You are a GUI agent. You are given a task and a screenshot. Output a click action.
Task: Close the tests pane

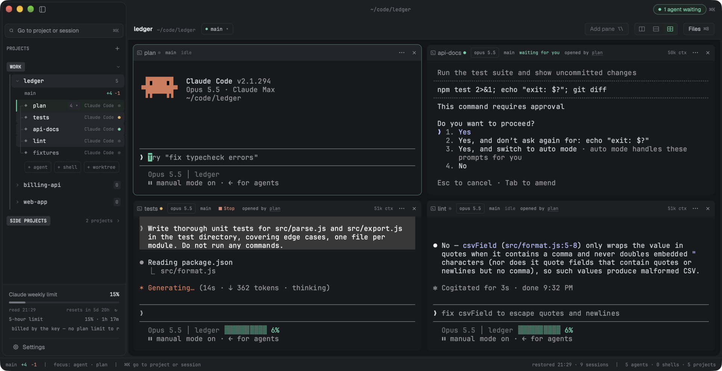point(414,208)
